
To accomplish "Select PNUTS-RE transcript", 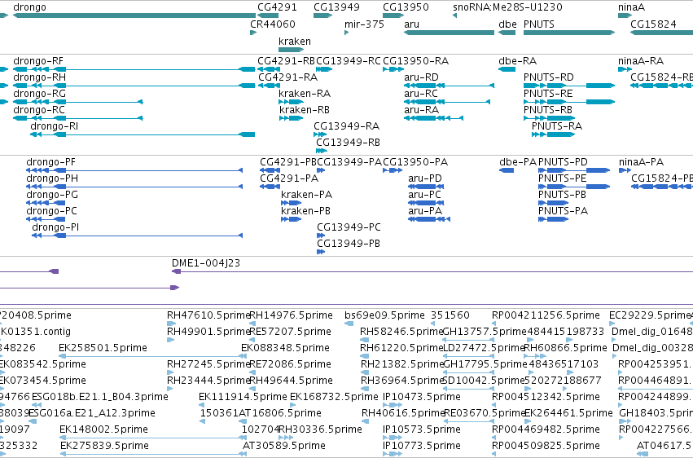I will point(569,102).
